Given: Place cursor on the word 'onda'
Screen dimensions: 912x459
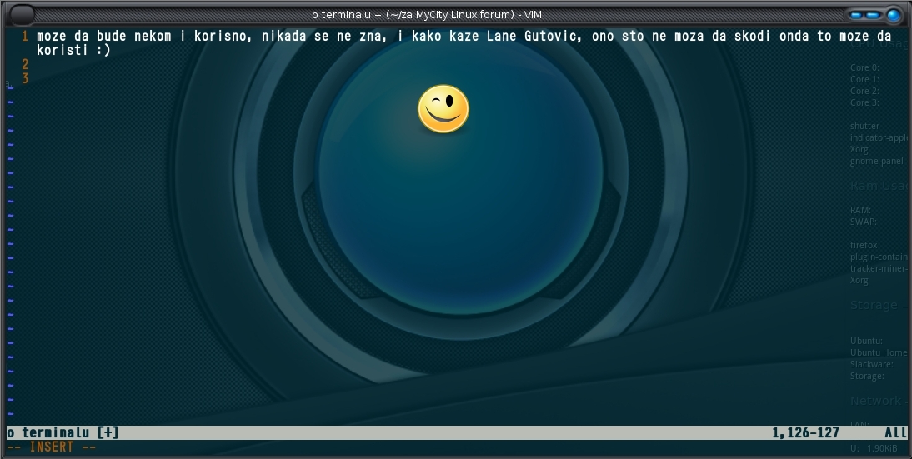Looking at the screenshot, I should coord(794,36).
